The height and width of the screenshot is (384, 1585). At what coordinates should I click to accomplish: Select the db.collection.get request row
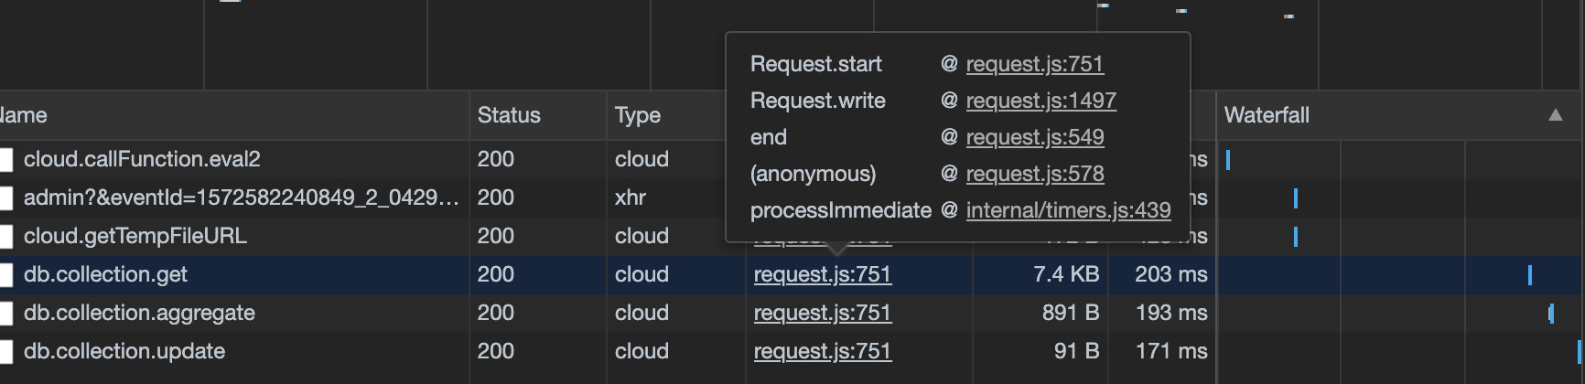click(792, 274)
